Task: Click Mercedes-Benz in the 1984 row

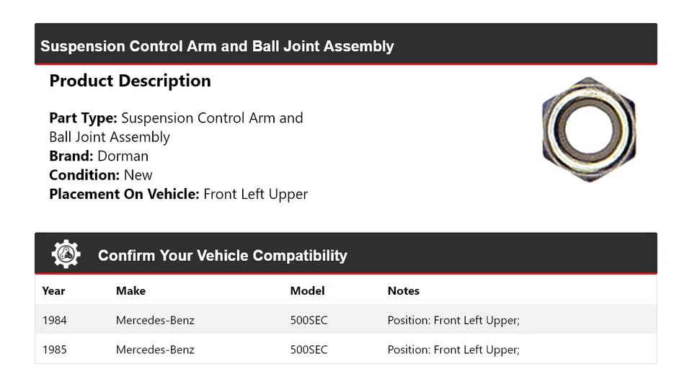Action: 155,320
